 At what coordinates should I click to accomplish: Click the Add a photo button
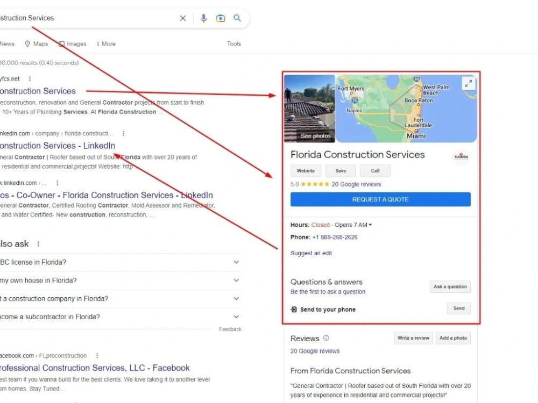[x=453, y=338]
